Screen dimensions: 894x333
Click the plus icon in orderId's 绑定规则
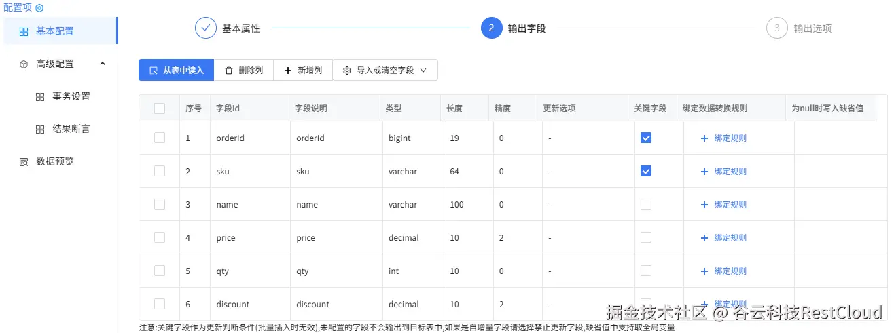click(704, 138)
